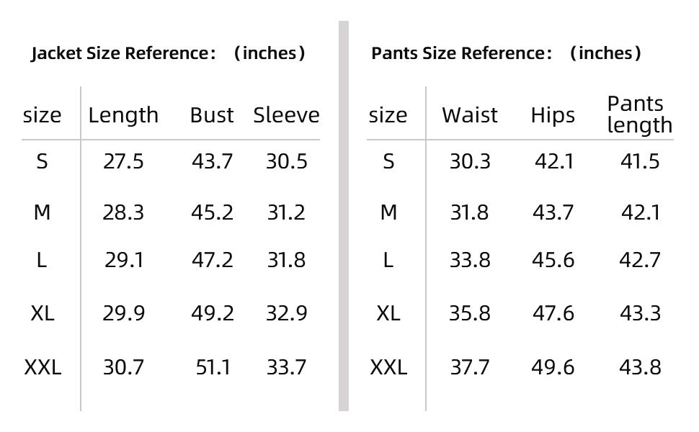Click pants XXL length value 43.8

click(640, 367)
